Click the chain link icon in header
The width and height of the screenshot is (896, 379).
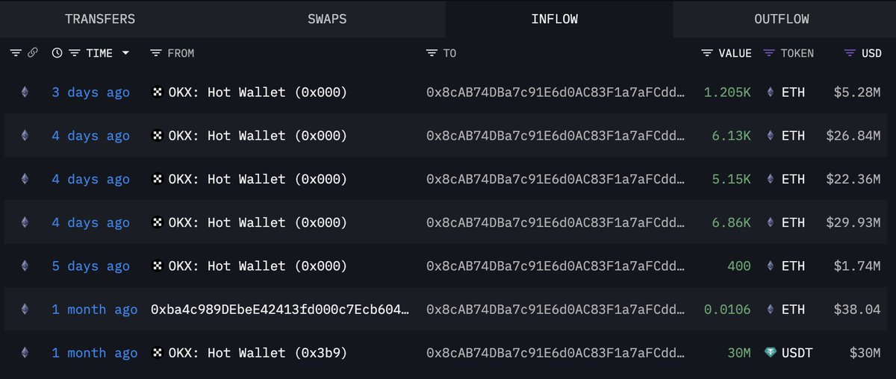click(x=33, y=53)
